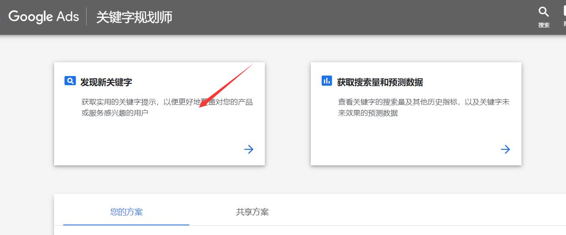Click the search magnifier icon in header
This screenshot has width=566, height=235.
pyautogui.click(x=544, y=11)
